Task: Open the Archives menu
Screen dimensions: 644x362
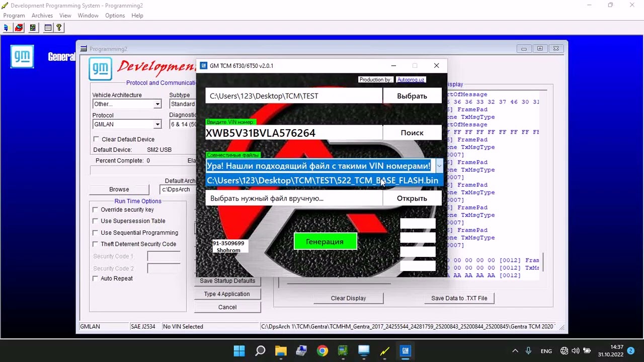Action: [42, 16]
